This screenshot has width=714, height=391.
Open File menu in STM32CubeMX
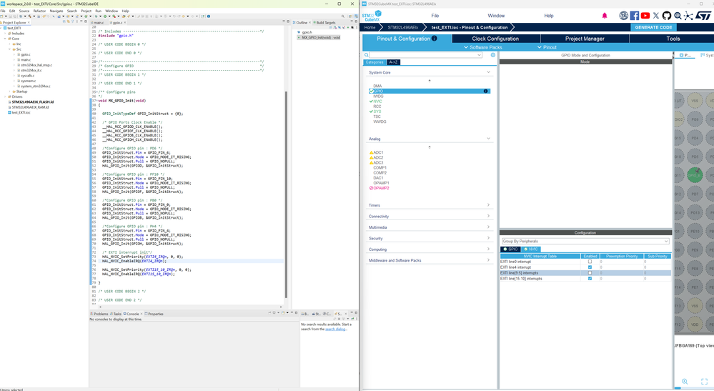click(x=435, y=16)
